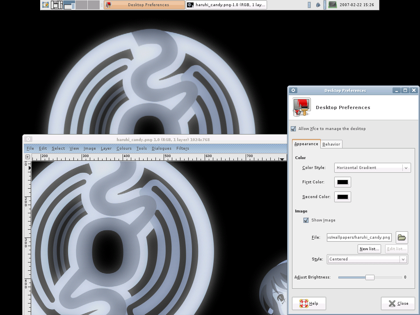Click the Help button
Image resolution: width=420 pixels, height=315 pixels.
pyautogui.click(x=309, y=303)
